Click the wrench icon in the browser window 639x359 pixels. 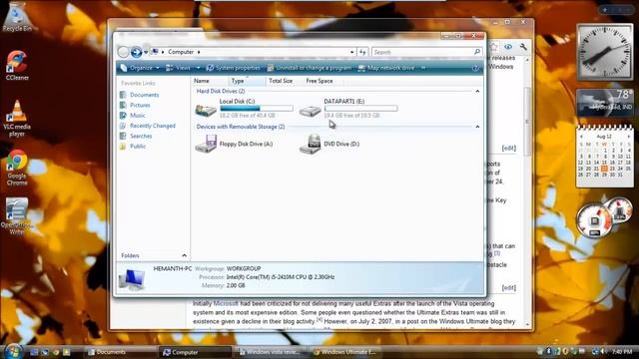tap(523, 47)
